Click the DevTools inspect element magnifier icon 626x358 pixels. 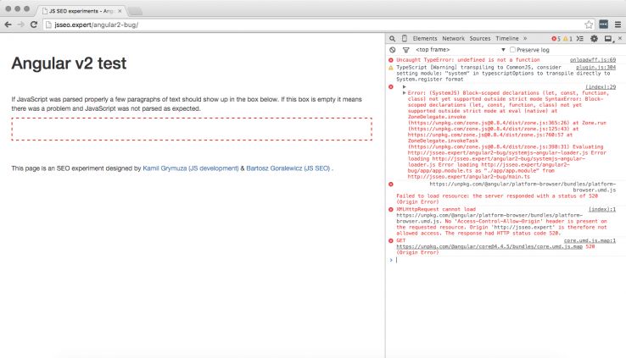click(x=392, y=39)
